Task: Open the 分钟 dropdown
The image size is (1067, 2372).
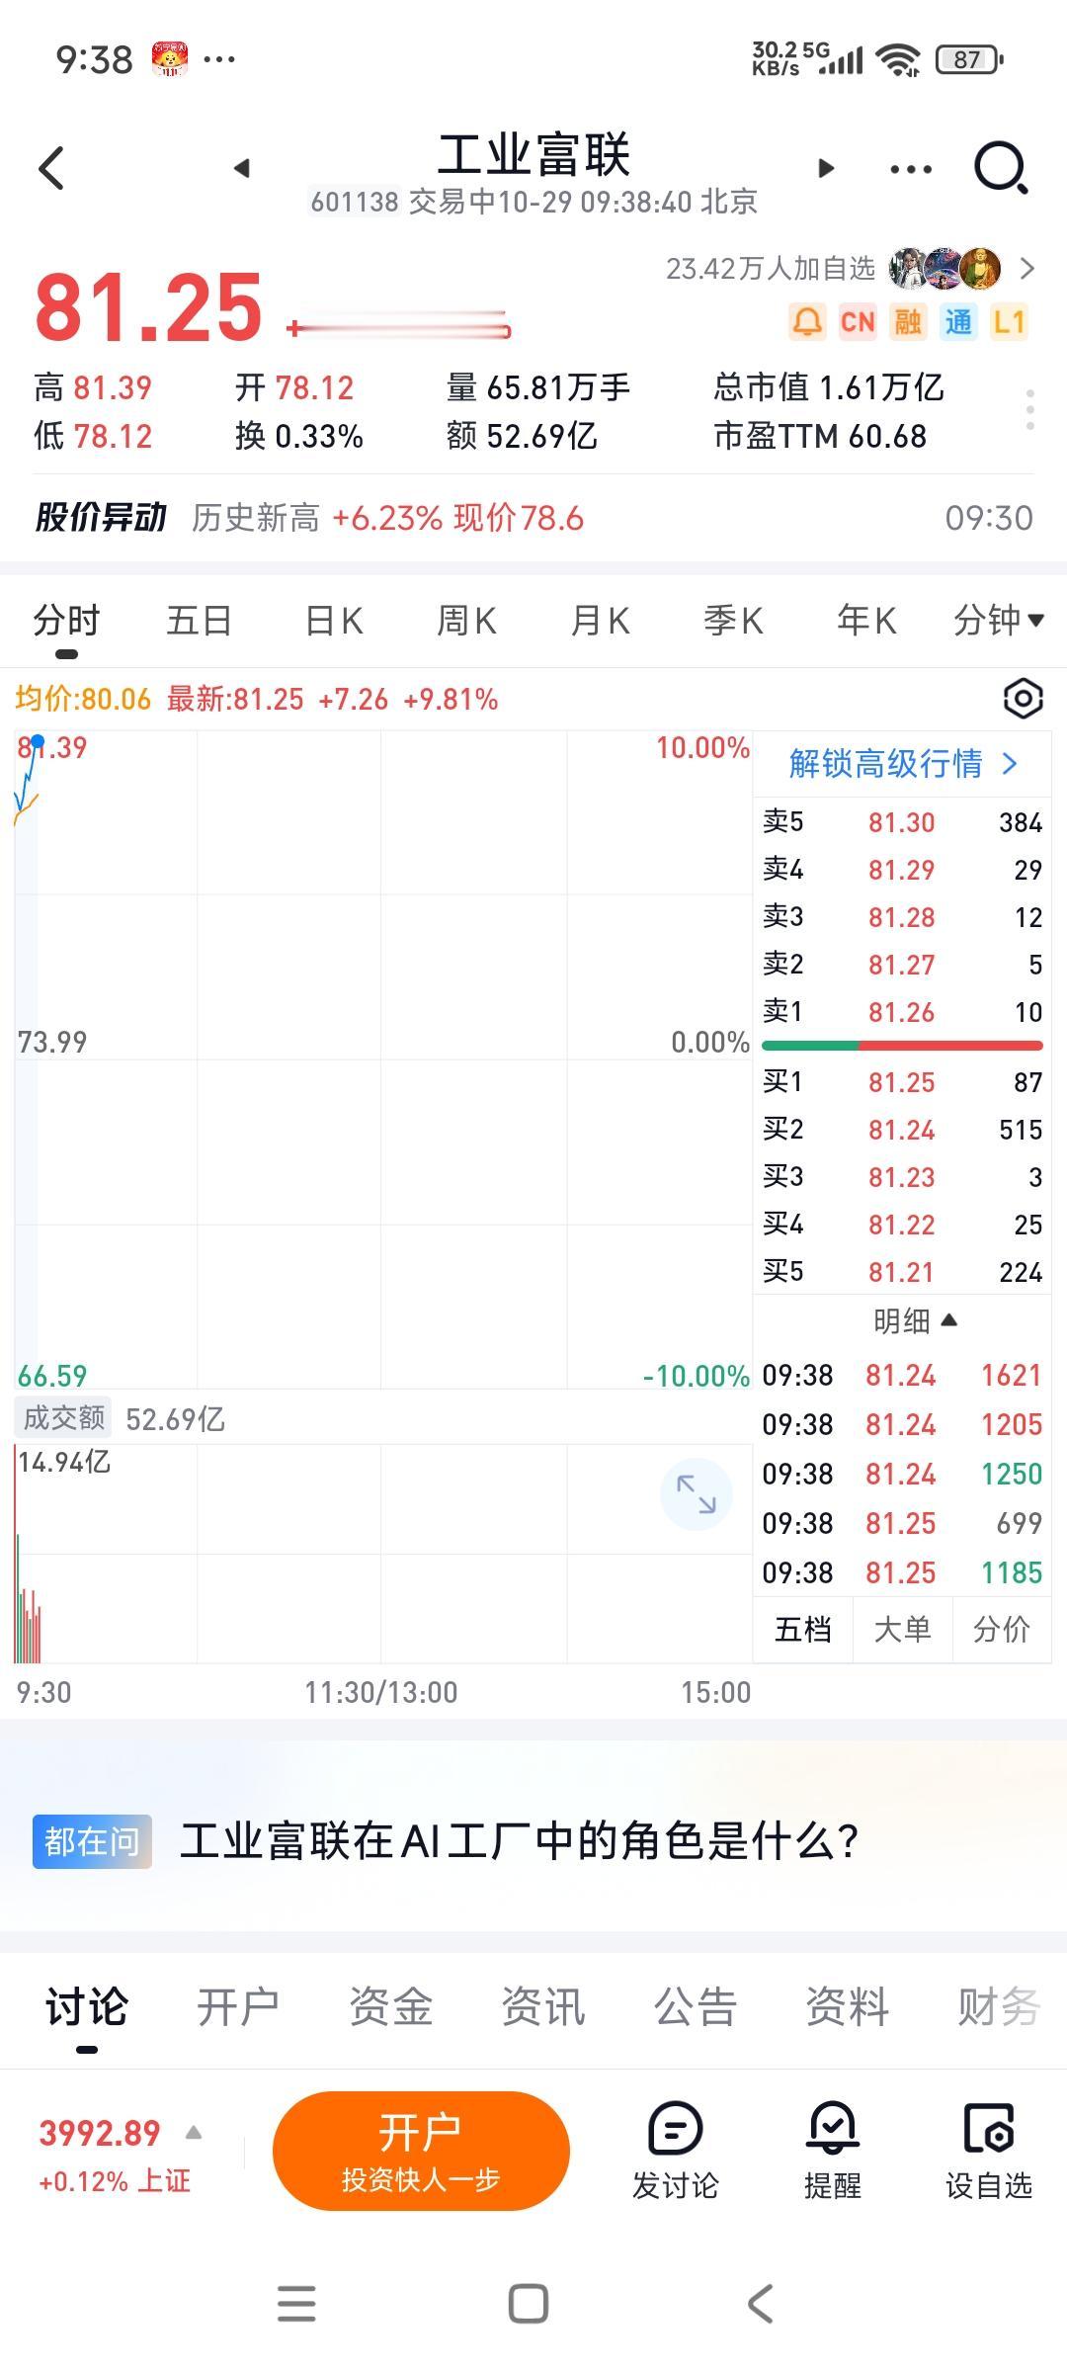Action: click(x=998, y=621)
